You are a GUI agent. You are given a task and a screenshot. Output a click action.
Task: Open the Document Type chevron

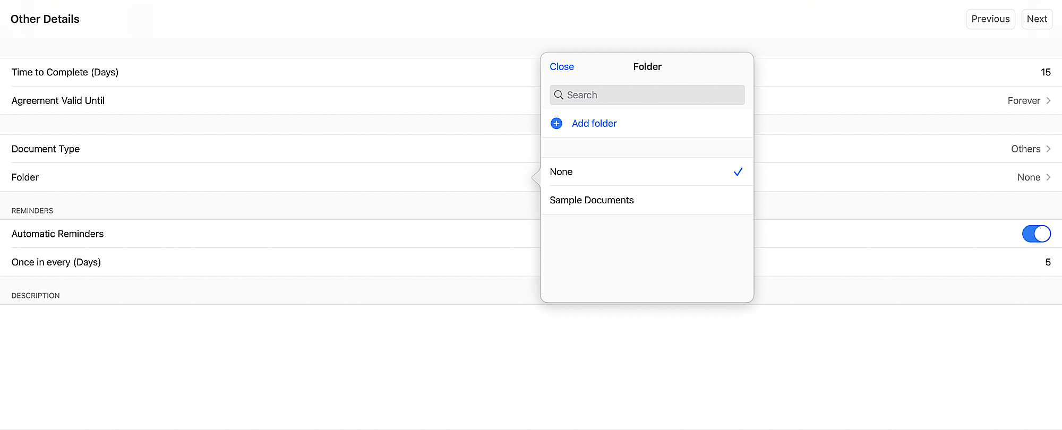1048,149
